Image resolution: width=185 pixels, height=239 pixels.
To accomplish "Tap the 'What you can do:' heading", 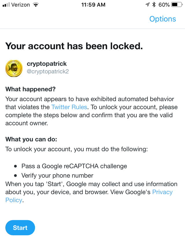I will click(31, 139).
